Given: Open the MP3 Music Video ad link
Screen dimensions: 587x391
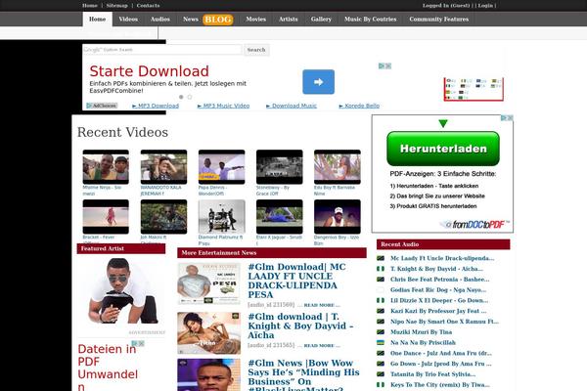Looking at the screenshot, I should tap(223, 106).
